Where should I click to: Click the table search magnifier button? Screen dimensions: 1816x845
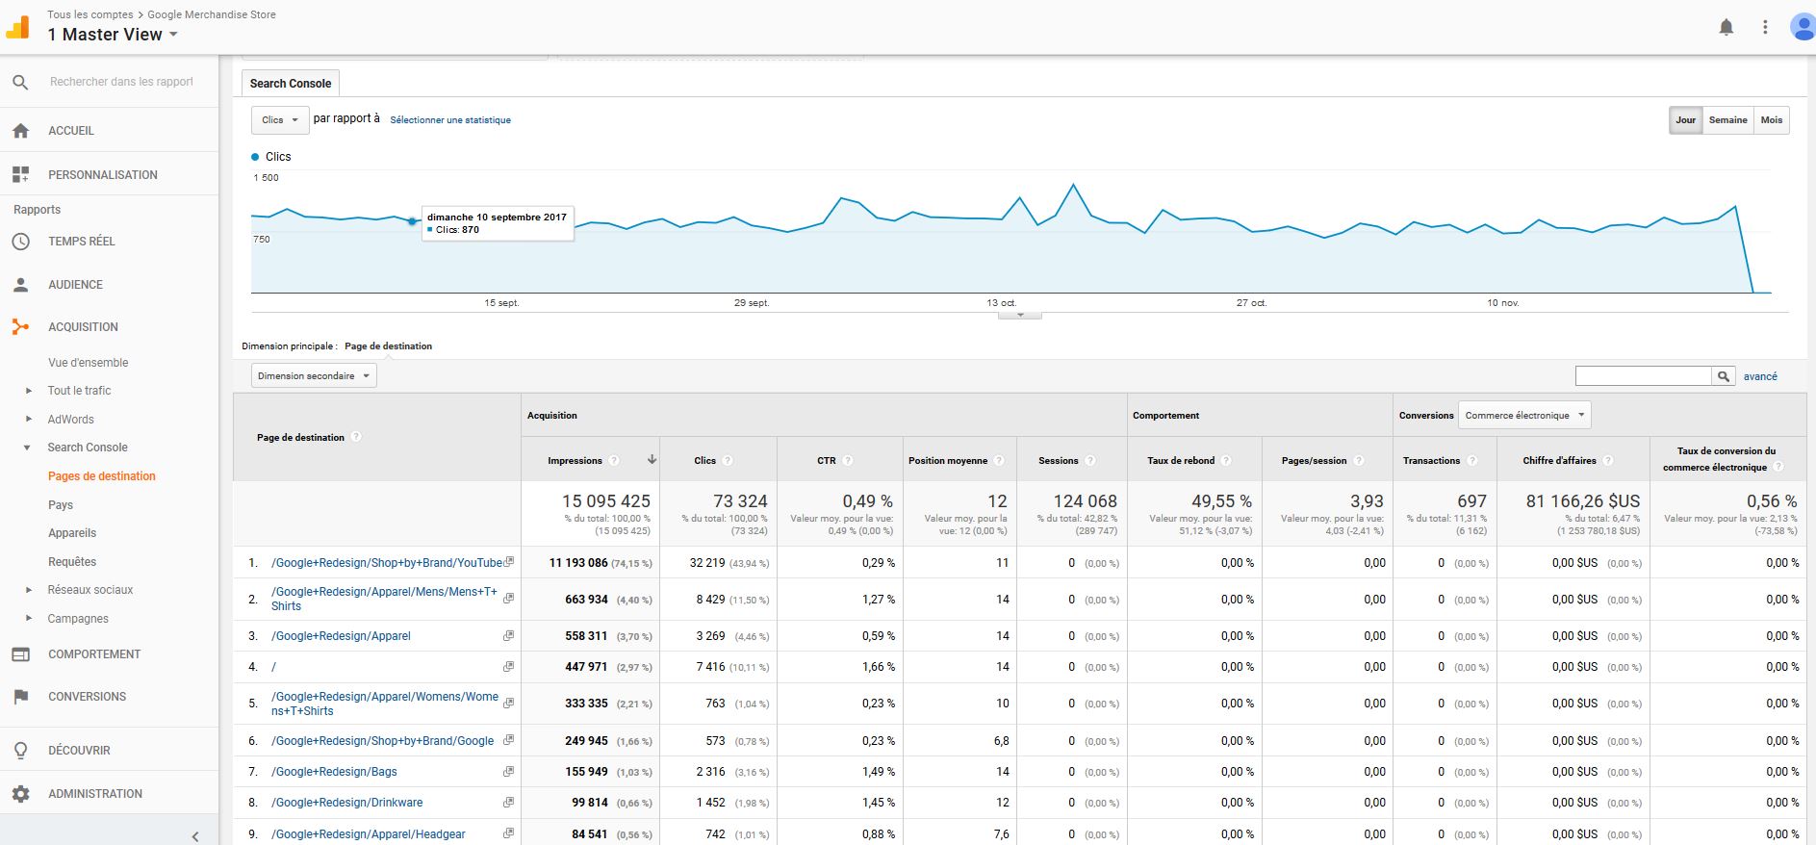click(1724, 376)
